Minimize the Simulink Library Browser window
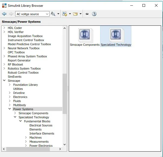The image size is (163, 157). pos(132,5)
